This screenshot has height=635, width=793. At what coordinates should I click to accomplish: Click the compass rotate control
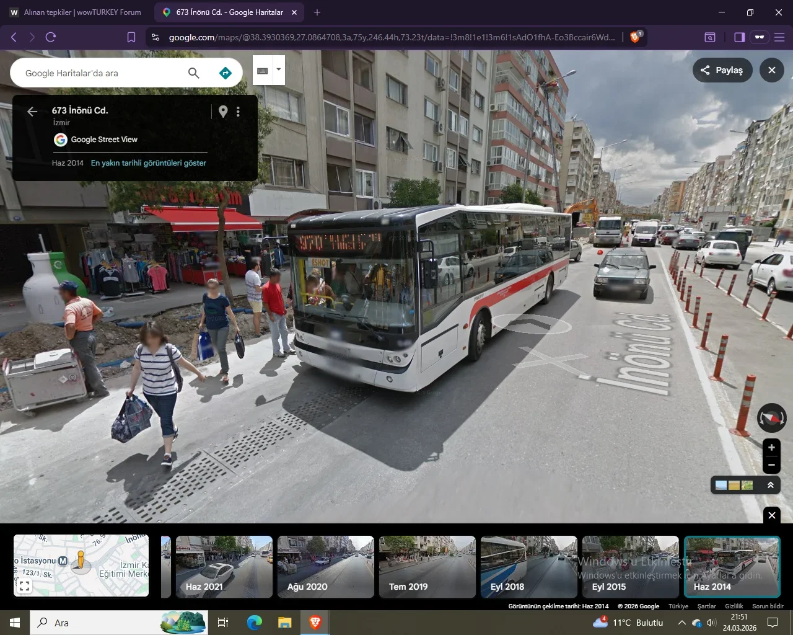pos(771,418)
